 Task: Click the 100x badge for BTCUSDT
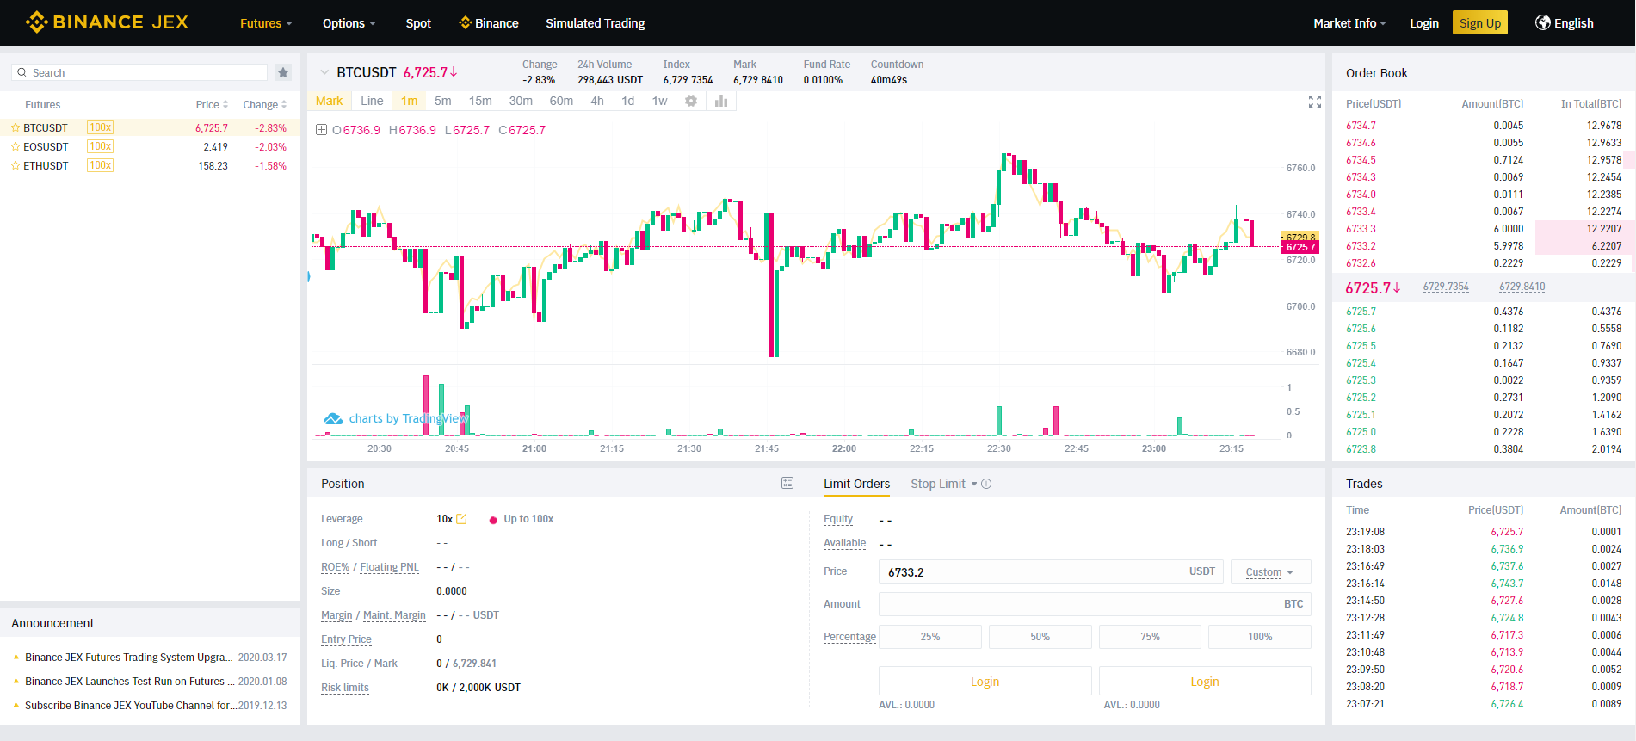100,127
